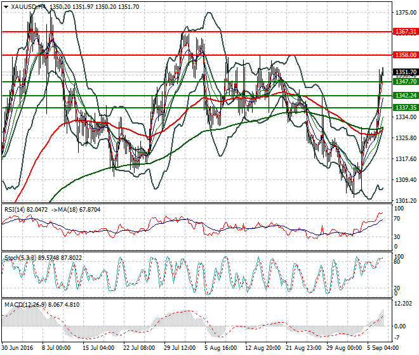Image resolution: width=419 pixels, height=355 pixels.
Task: Click the 1325.80 price scale value
Action: [404, 138]
